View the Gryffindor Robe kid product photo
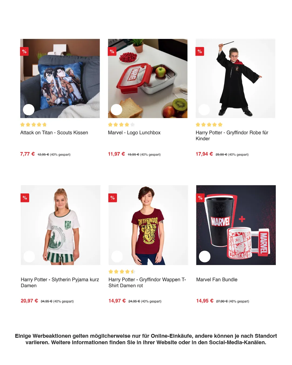The width and height of the screenshot is (292, 365). point(236,78)
